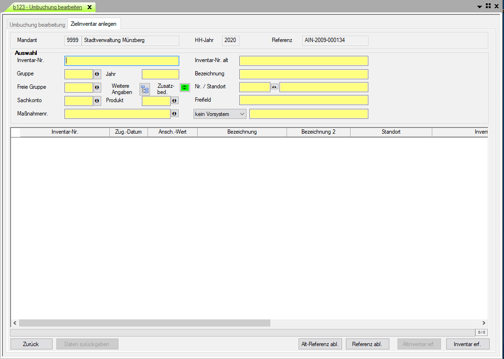Switch to Umbuchung bearbeitung tab
Image resolution: width=504 pixels, height=359 pixels.
pos(37,24)
